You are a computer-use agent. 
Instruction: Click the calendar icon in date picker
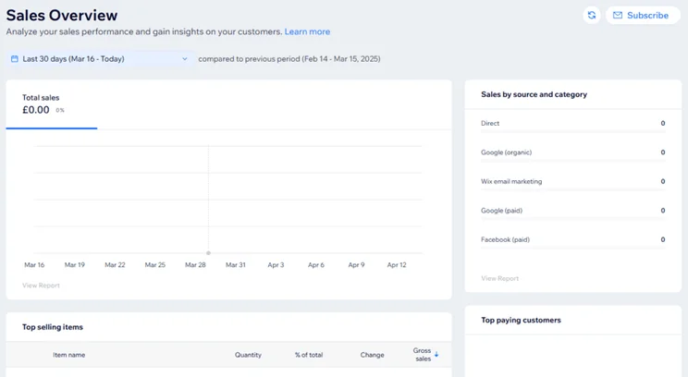click(15, 59)
